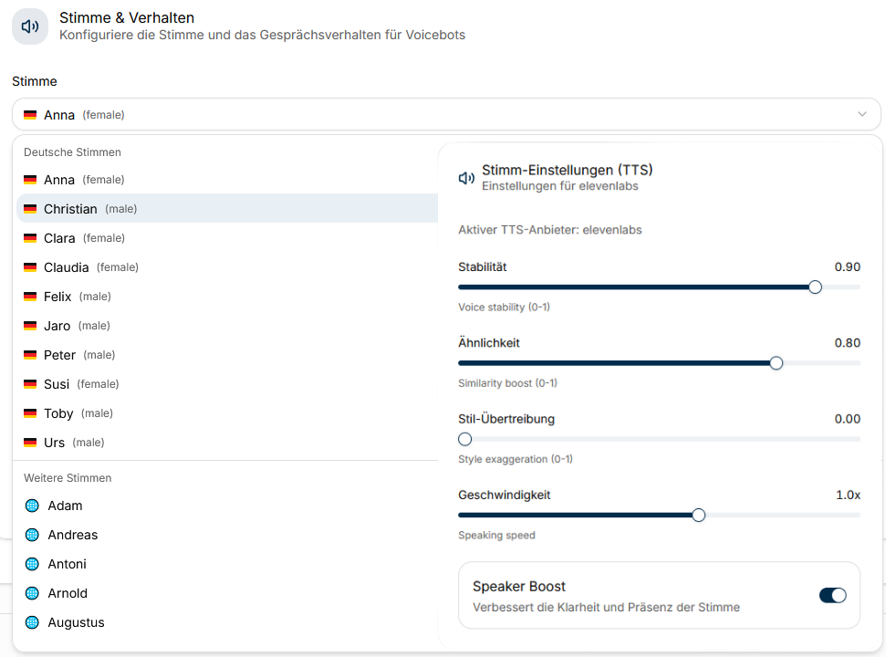Click the Stil-Übertreibung slider knob
Viewport: 886px width, 657px height.
[464, 439]
